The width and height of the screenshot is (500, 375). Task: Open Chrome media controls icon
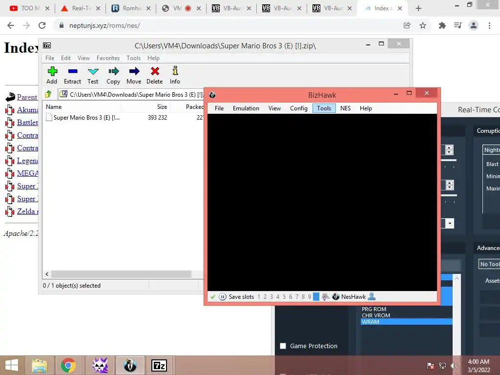coord(458,25)
